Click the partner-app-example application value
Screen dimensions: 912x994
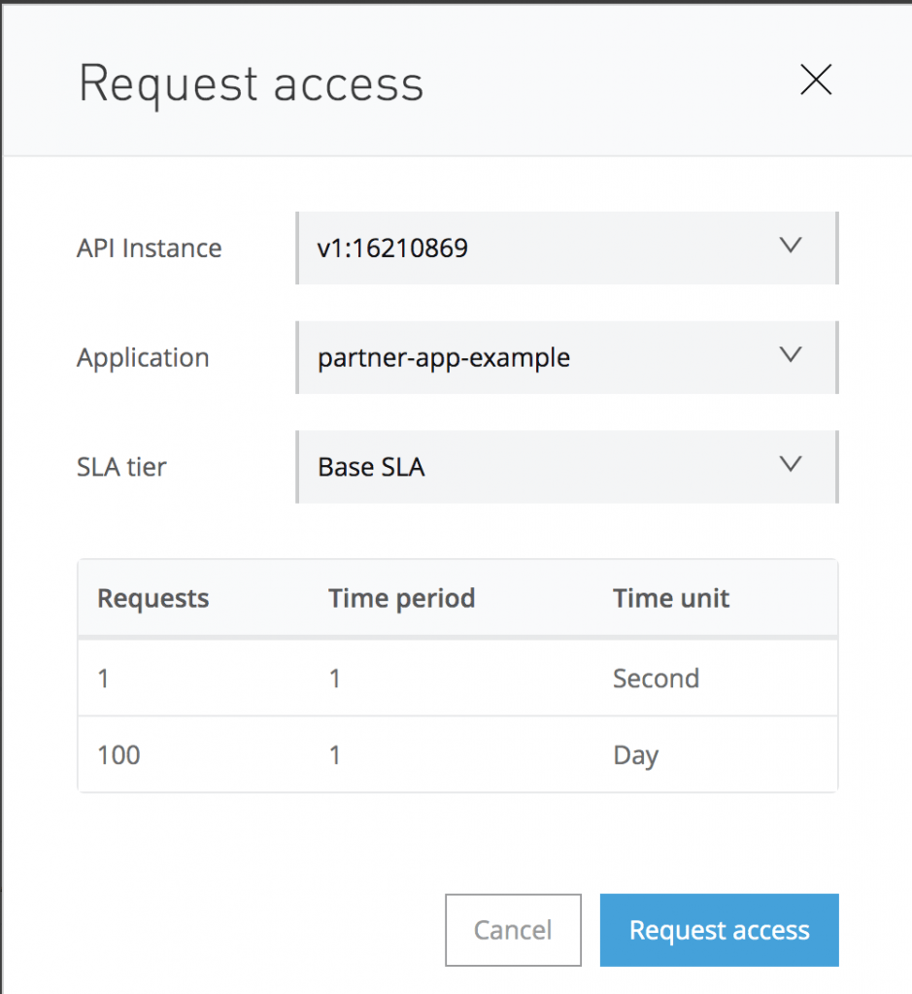pos(444,358)
